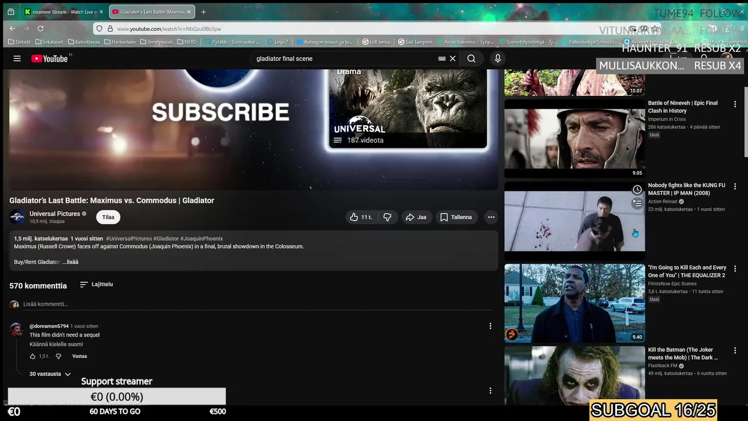Open options menu for donramon5794's comment
The height and width of the screenshot is (421, 748).
point(490,326)
